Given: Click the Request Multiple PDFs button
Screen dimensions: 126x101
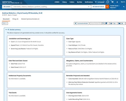Looking at the screenshot, I should 96,23.
